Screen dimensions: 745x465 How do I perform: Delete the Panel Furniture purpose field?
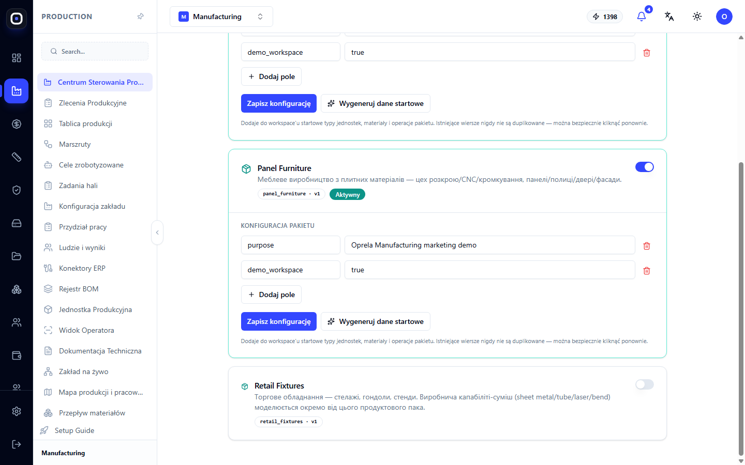pyautogui.click(x=647, y=246)
